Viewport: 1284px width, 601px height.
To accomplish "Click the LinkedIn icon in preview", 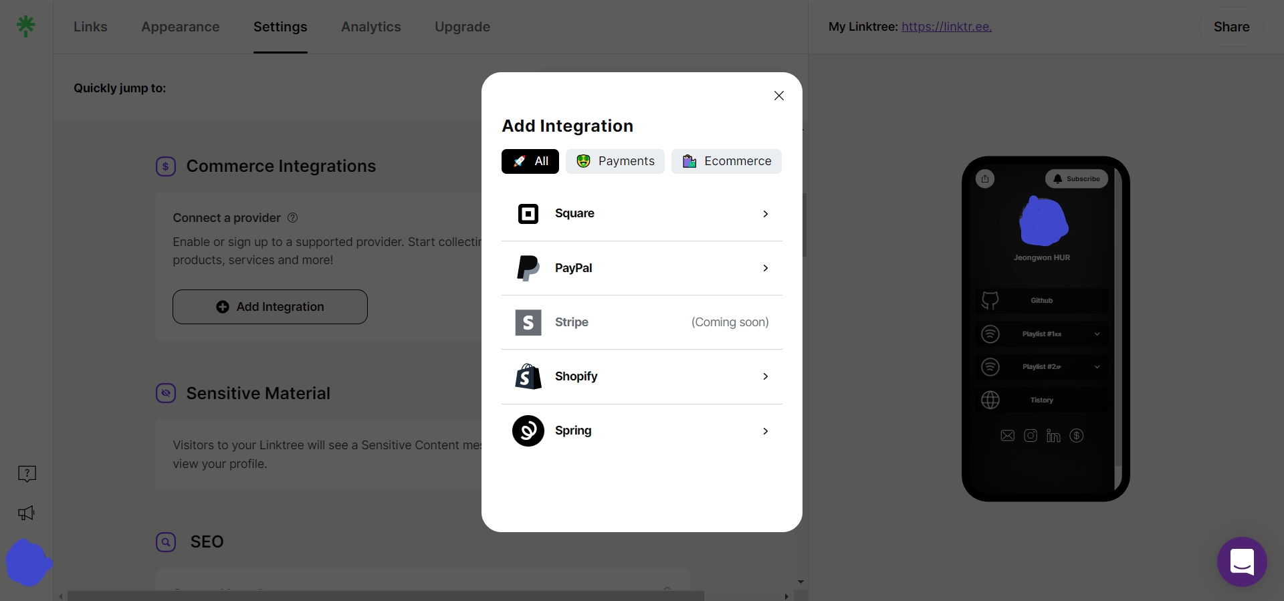I will [1053, 436].
